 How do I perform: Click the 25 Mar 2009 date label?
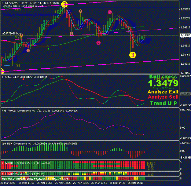tap(8, 183)
